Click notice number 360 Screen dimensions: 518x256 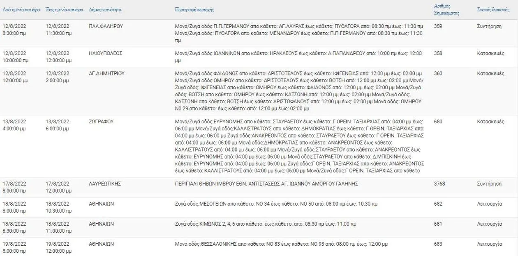(x=438, y=73)
